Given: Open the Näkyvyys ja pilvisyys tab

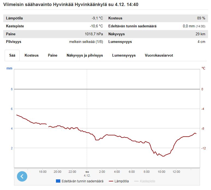Looking at the screenshot, I should pos(85,55).
